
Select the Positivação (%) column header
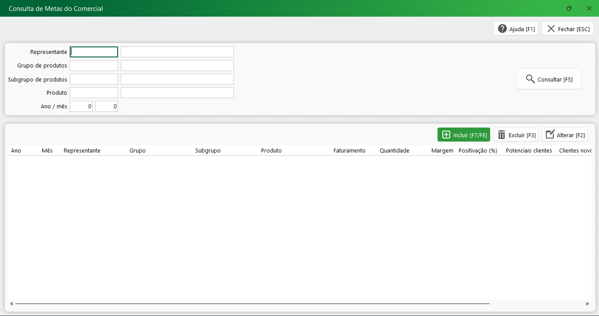[x=477, y=151]
